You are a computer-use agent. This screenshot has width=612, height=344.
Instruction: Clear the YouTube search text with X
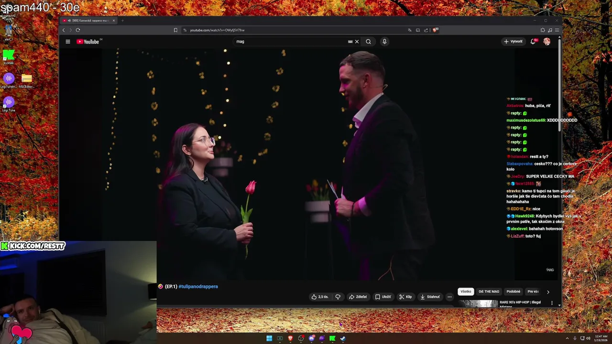(x=357, y=42)
